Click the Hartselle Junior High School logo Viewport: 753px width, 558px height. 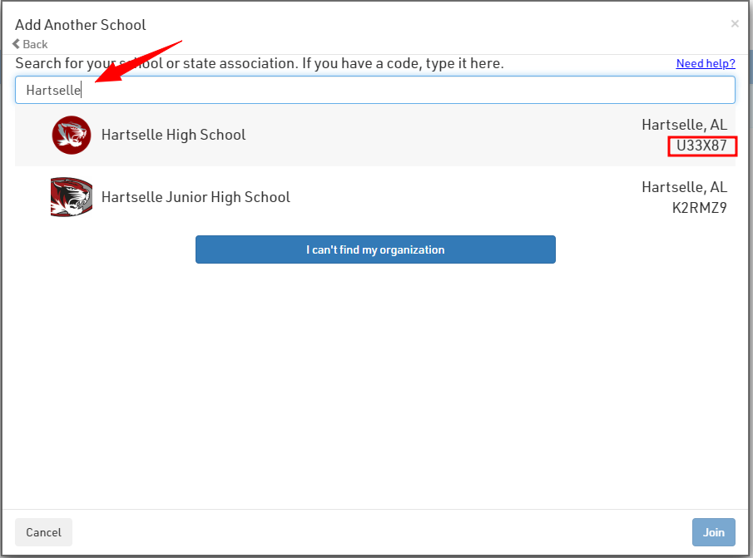(71, 197)
